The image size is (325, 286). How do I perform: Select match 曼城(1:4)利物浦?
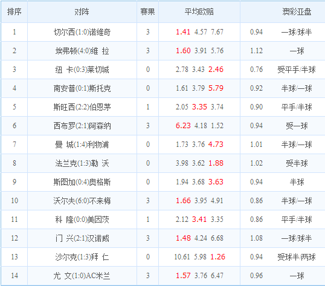pyautogui.click(x=82, y=145)
